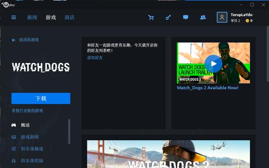Viewport: 269px width, 168px height.
Task: Switch to the 游戏 tab
Action: coord(51,17)
